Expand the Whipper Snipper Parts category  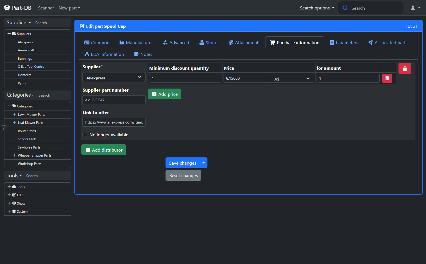point(15,155)
